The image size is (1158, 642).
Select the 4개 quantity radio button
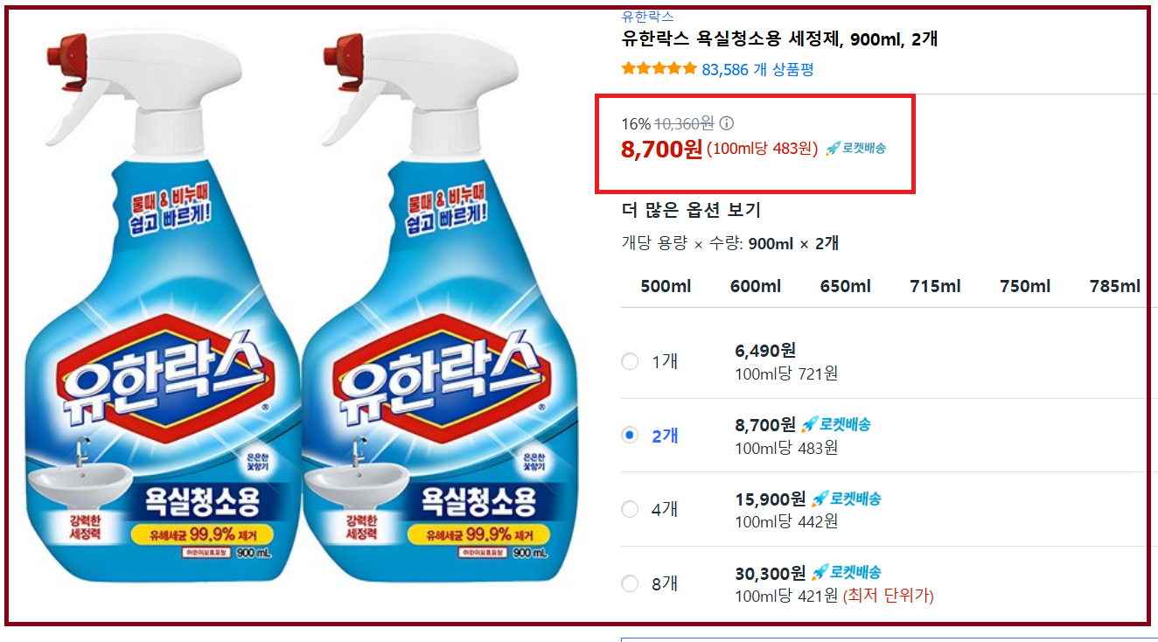coord(630,509)
